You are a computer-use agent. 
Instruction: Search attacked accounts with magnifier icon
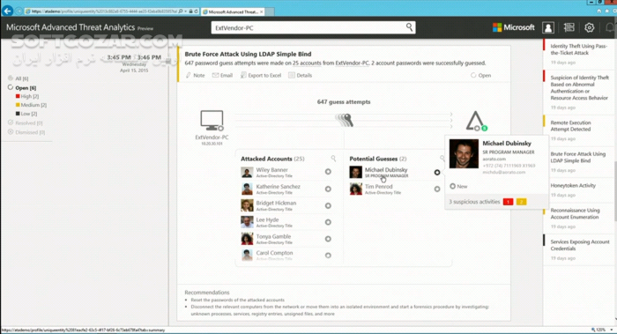click(333, 158)
